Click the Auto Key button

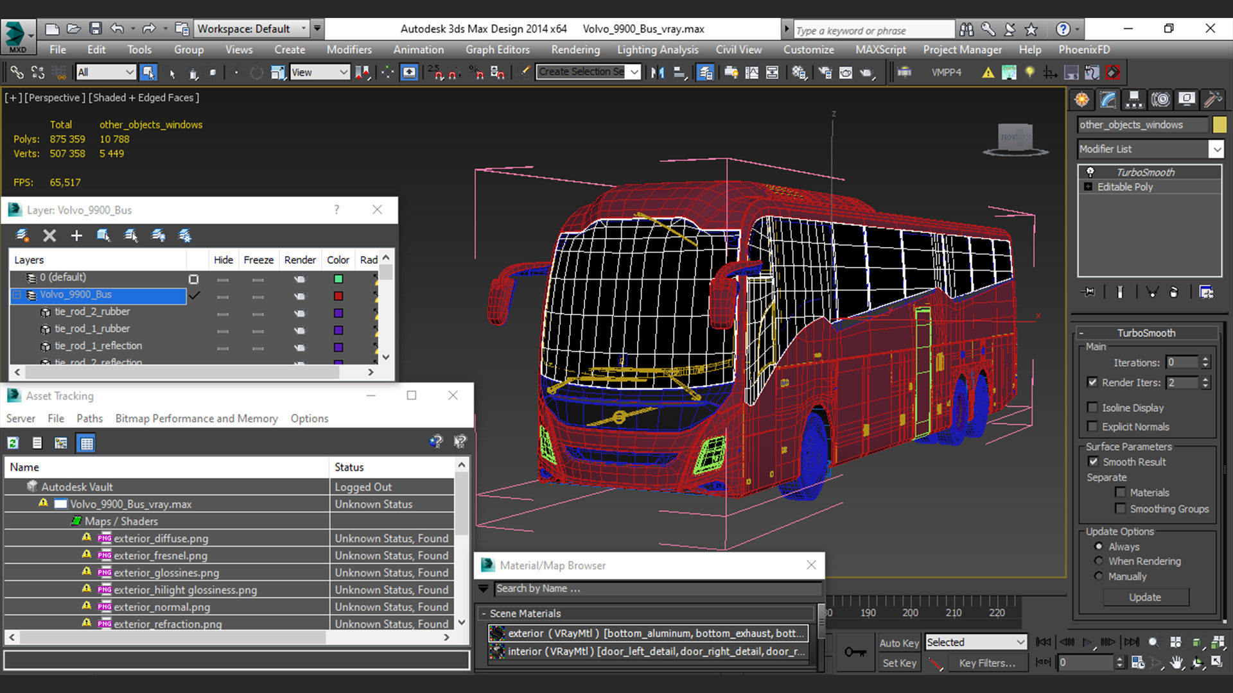coord(898,642)
